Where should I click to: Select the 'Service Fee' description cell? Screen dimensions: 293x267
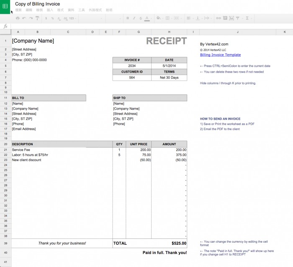pyautogui.click(x=62, y=150)
